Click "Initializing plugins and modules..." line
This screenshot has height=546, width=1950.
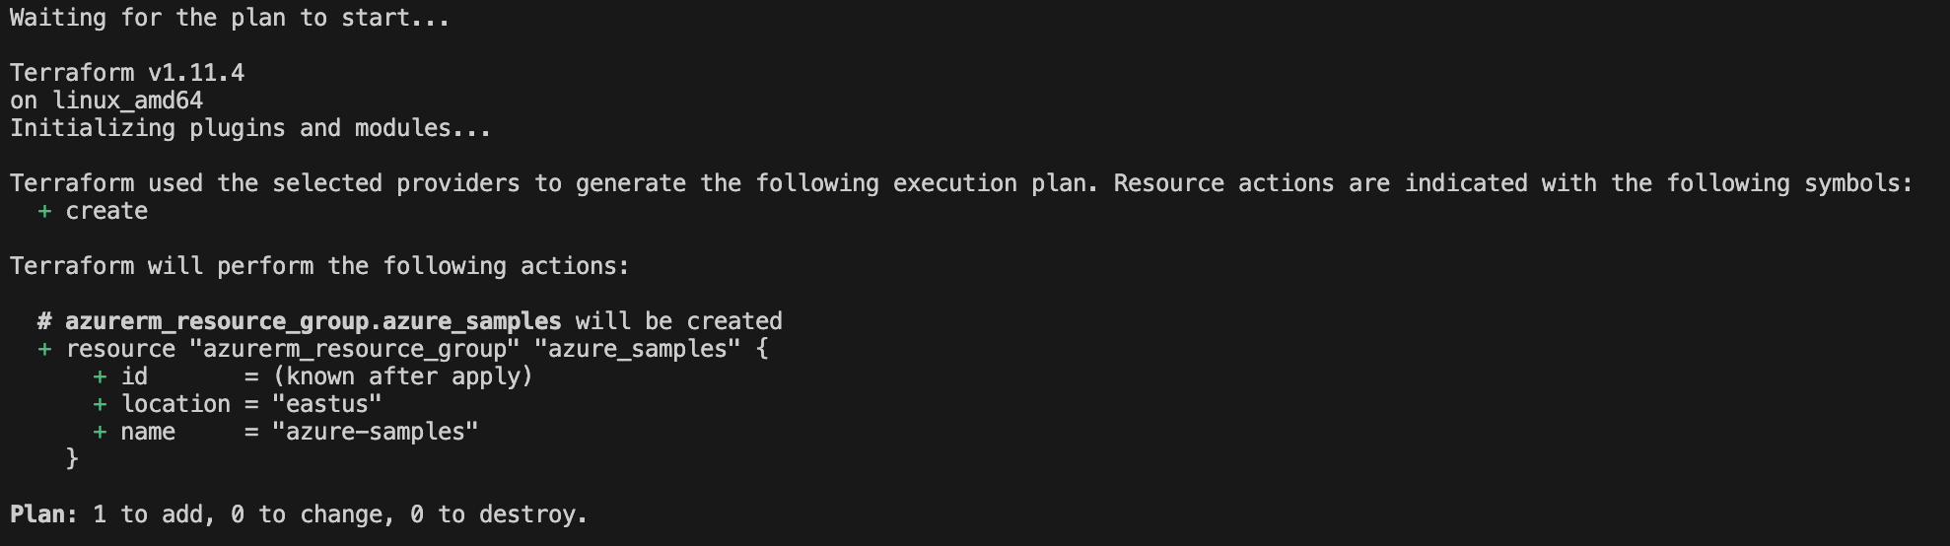[250, 129]
